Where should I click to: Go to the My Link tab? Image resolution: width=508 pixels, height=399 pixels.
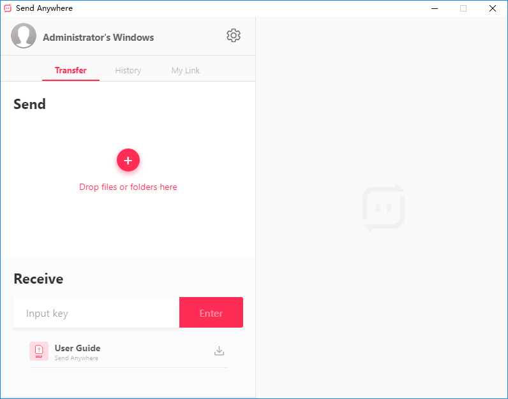(x=186, y=70)
